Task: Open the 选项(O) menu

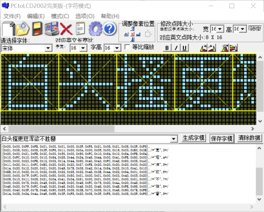Action: point(85,16)
